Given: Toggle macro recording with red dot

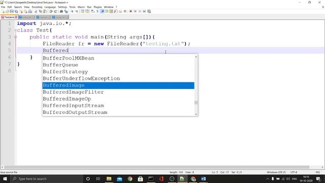Looking at the screenshot, I should 131,11.
